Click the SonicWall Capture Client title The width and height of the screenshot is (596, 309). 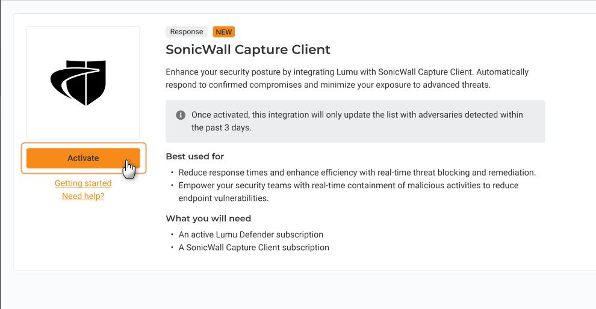point(248,49)
